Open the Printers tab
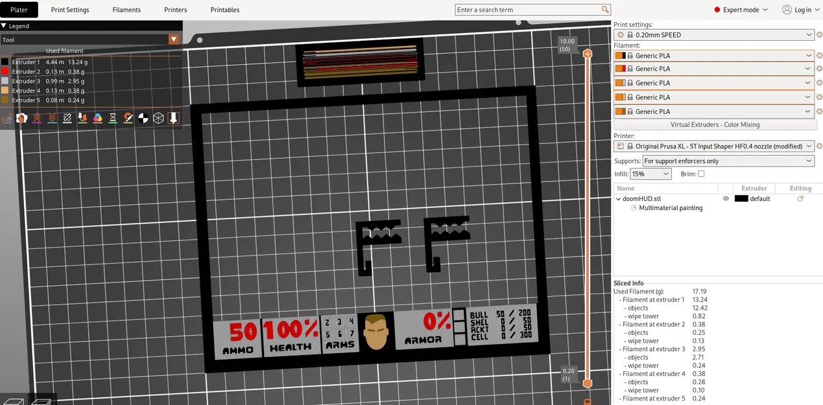823x405 pixels. coord(175,10)
